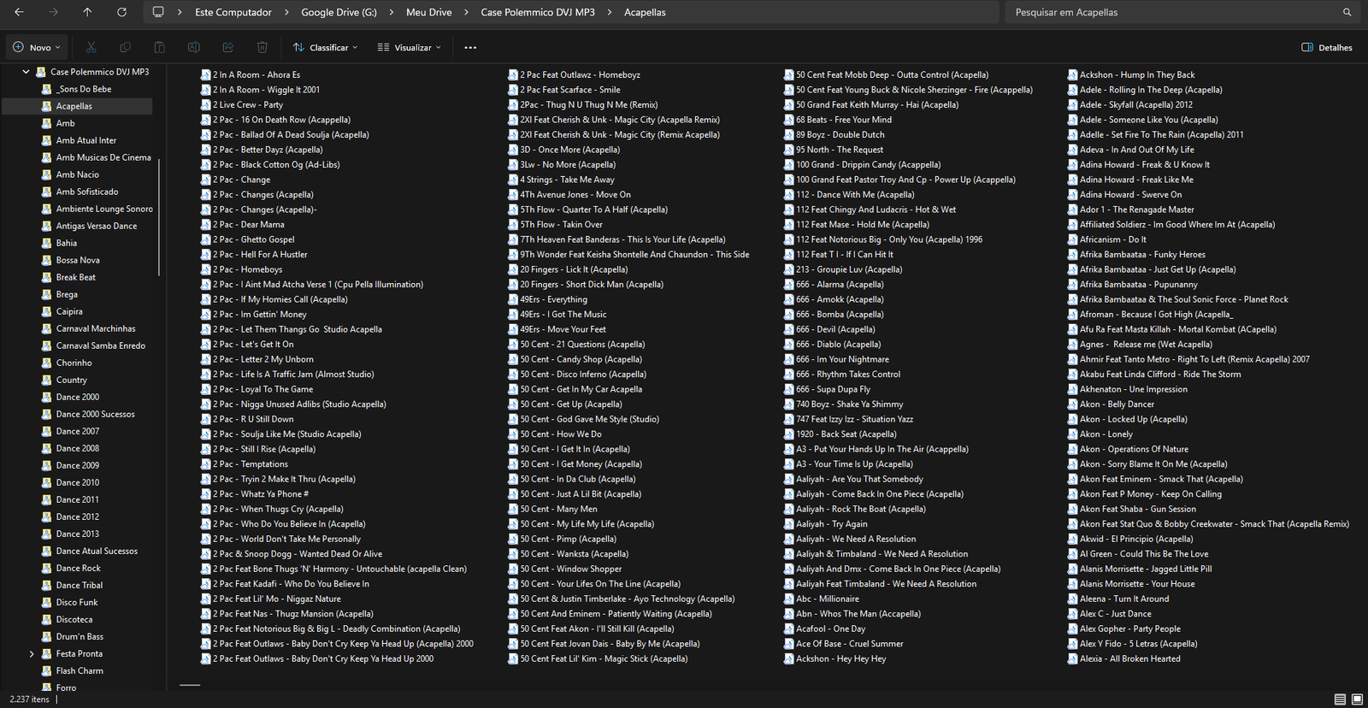Click the Share icon in toolbar
1368x708 pixels.
227,47
